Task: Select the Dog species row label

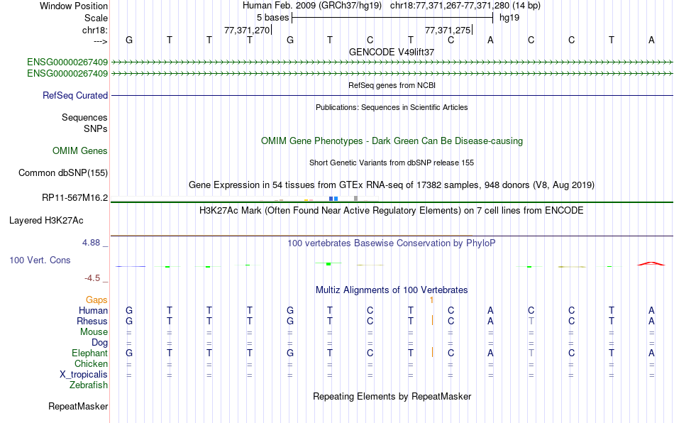Action: tap(100, 343)
